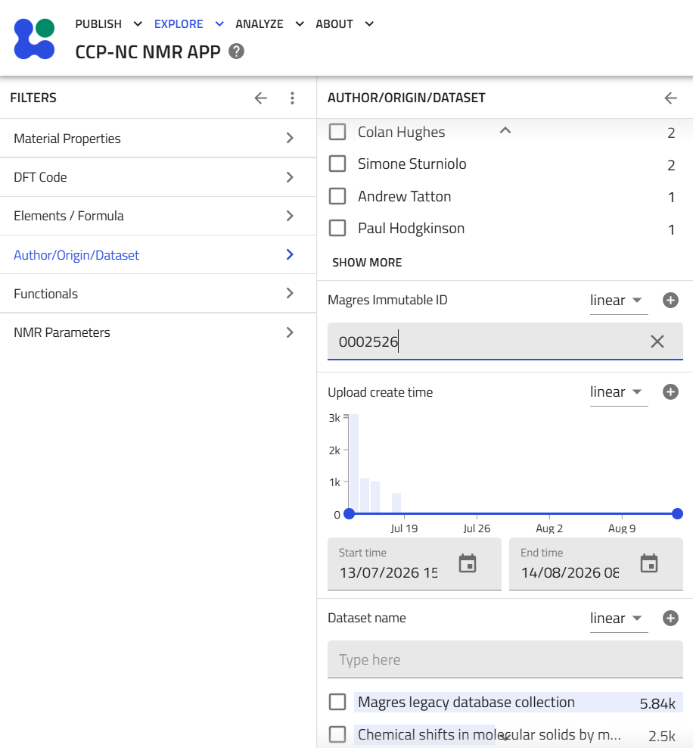Open End time calendar picker
Viewport: 693px width, 748px height.
649,563
